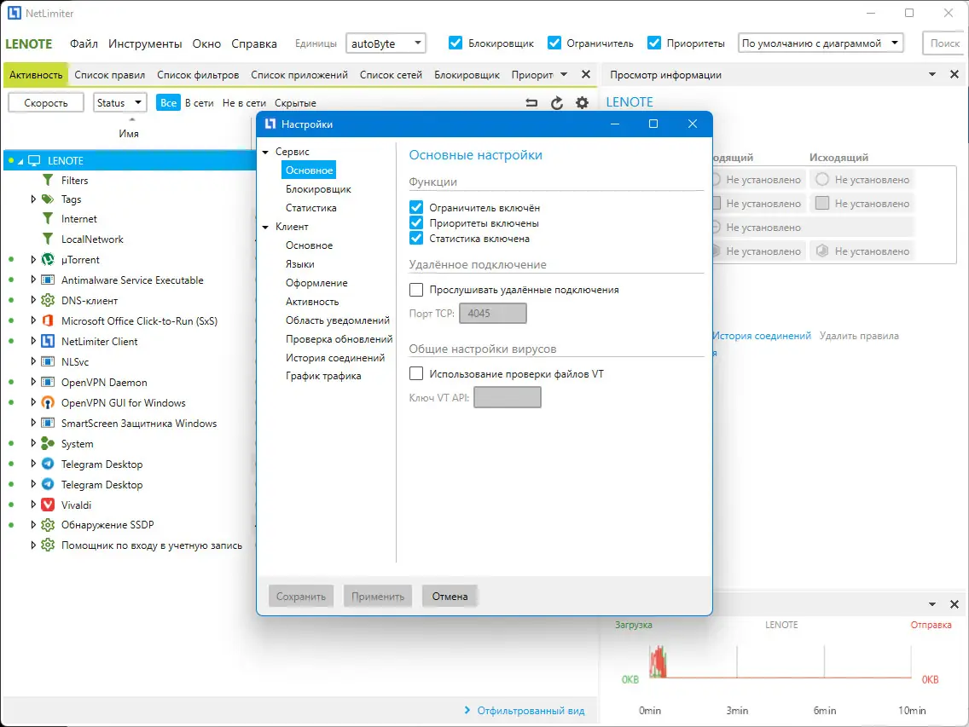
Task: Click the Tags icon
Action: [x=48, y=199]
